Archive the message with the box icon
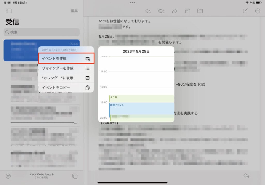 (x=187, y=11)
